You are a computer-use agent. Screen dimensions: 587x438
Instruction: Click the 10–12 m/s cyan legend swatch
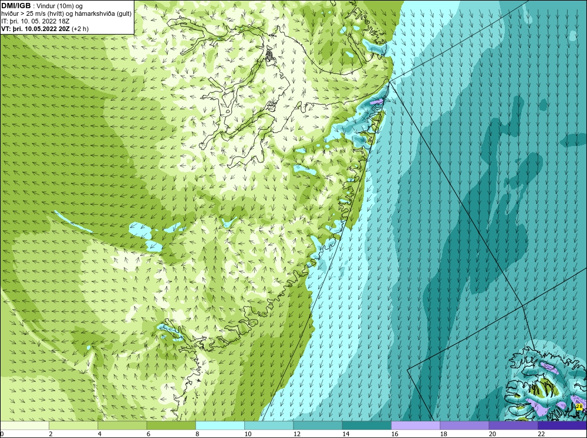coord(269,426)
